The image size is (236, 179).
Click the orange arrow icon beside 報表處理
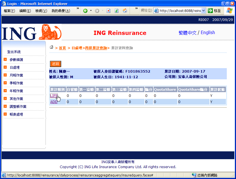coord(5,114)
